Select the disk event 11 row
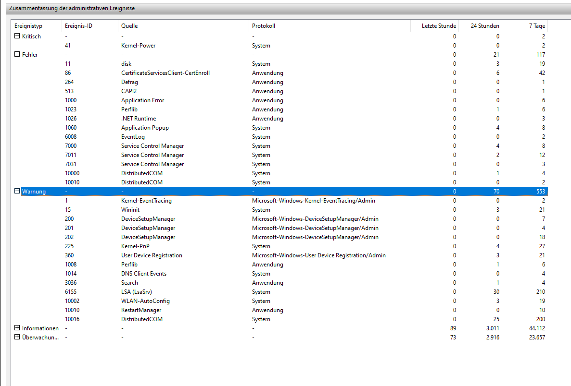 pos(279,63)
